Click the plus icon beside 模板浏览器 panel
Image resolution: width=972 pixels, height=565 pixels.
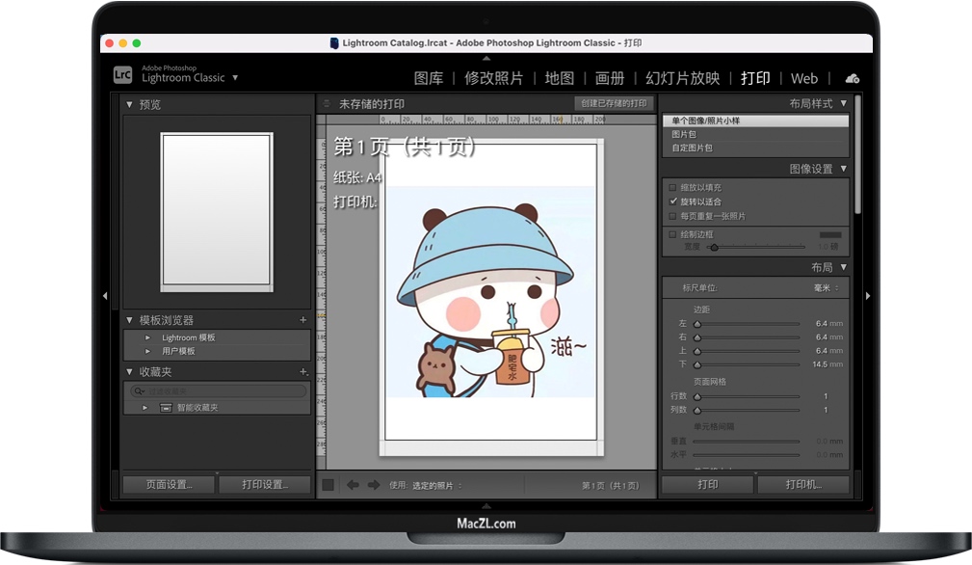click(x=302, y=319)
